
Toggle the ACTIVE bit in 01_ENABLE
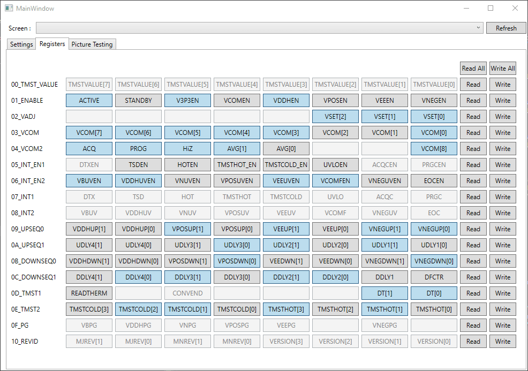(89, 100)
